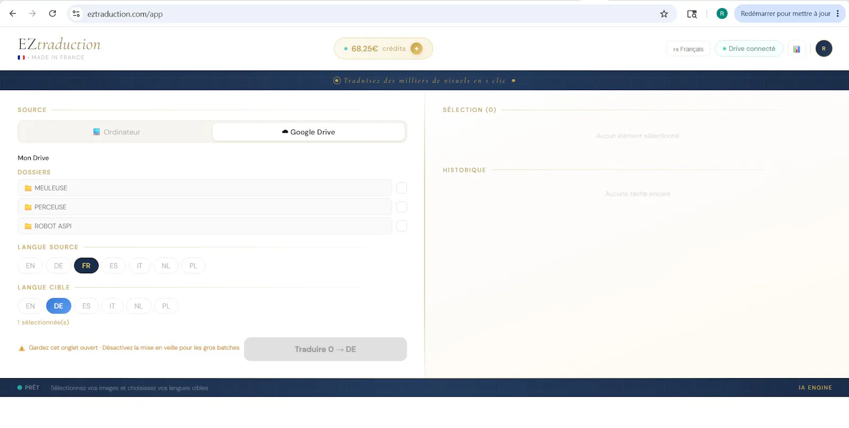Open the statistics chart icon

(x=796, y=49)
